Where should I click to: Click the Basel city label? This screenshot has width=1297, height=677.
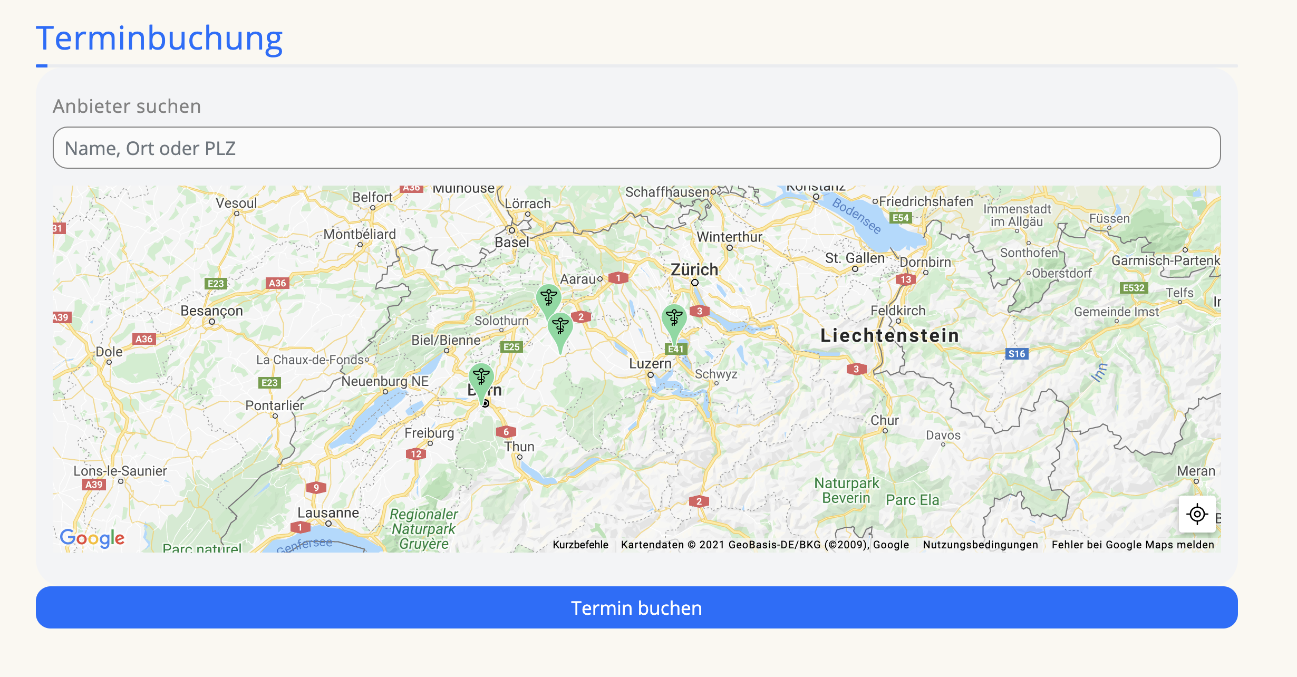pyautogui.click(x=511, y=242)
